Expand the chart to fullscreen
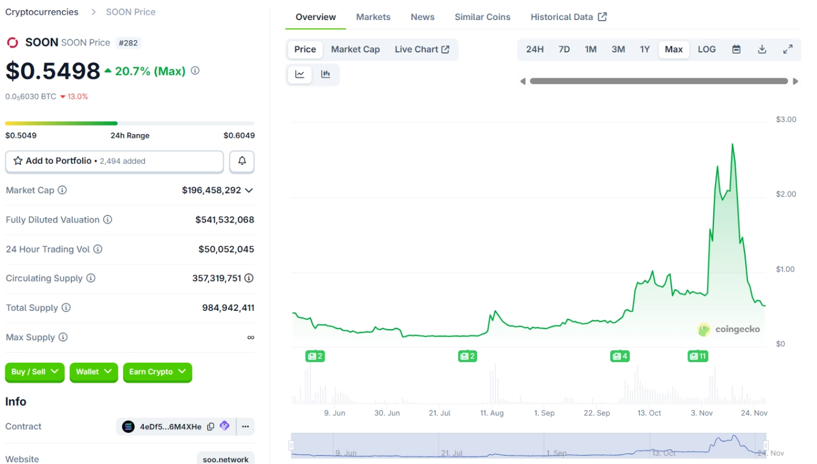Image resolution: width=817 pixels, height=464 pixels. (788, 49)
